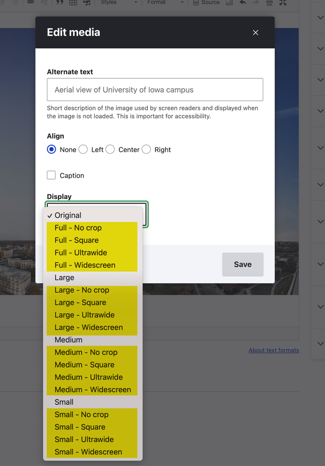Open the Styles dropdown in toolbar
This screenshot has height=466, width=325.
click(119, 3)
